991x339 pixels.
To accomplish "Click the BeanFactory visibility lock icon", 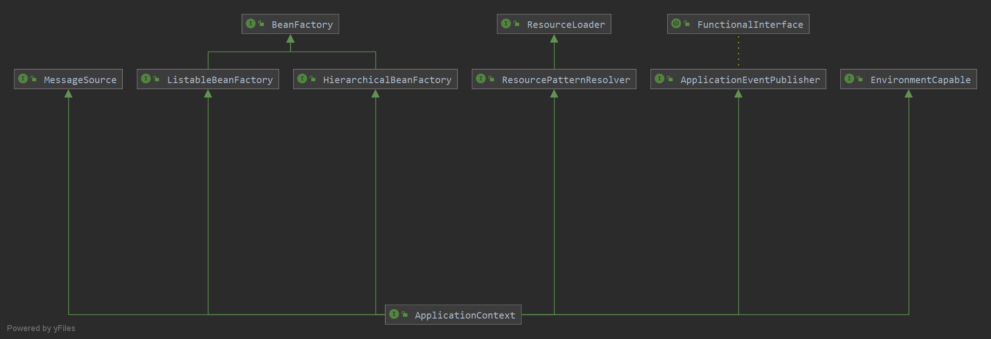I will (261, 23).
